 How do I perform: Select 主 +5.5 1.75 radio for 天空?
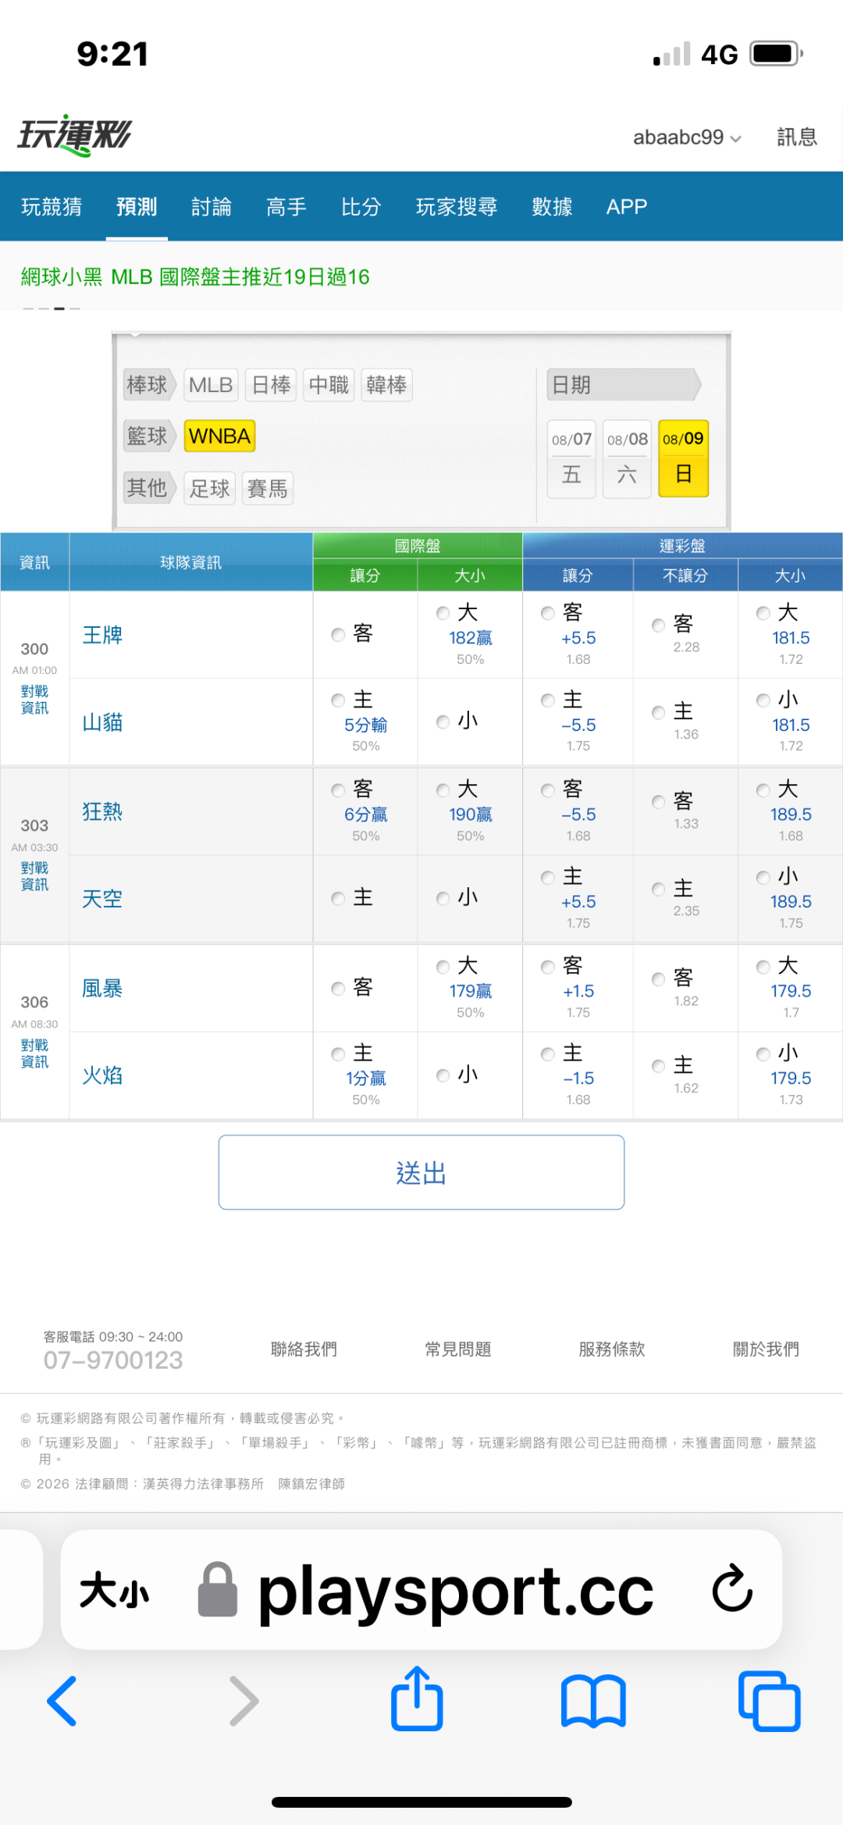[548, 878]
